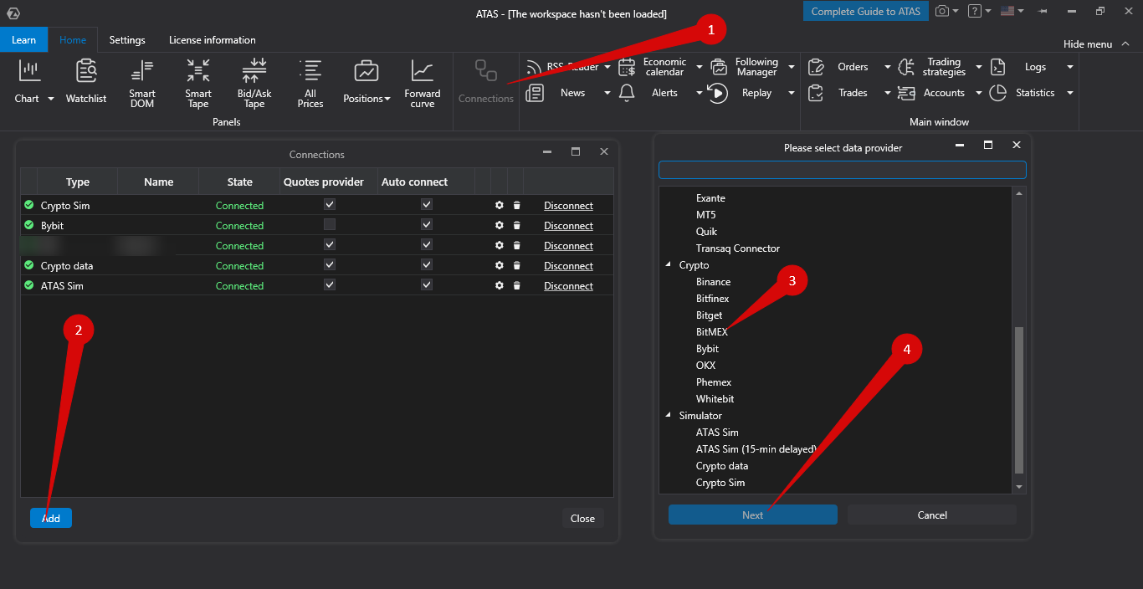Click the US flag language icon
The height and width of the screenshot is (589, 1143).
(x=1007, y=11)
